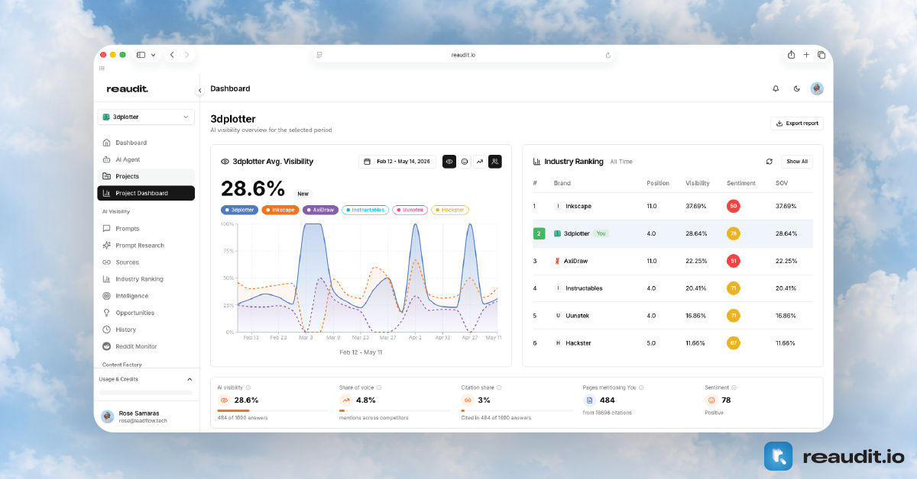Click the page reload icon
This screenshot has width=917, height=479.
click(x=608, y=55)
